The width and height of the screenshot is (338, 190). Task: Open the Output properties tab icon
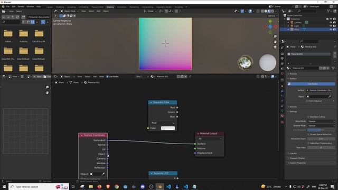pyautogui.click(x=282, y=59)
